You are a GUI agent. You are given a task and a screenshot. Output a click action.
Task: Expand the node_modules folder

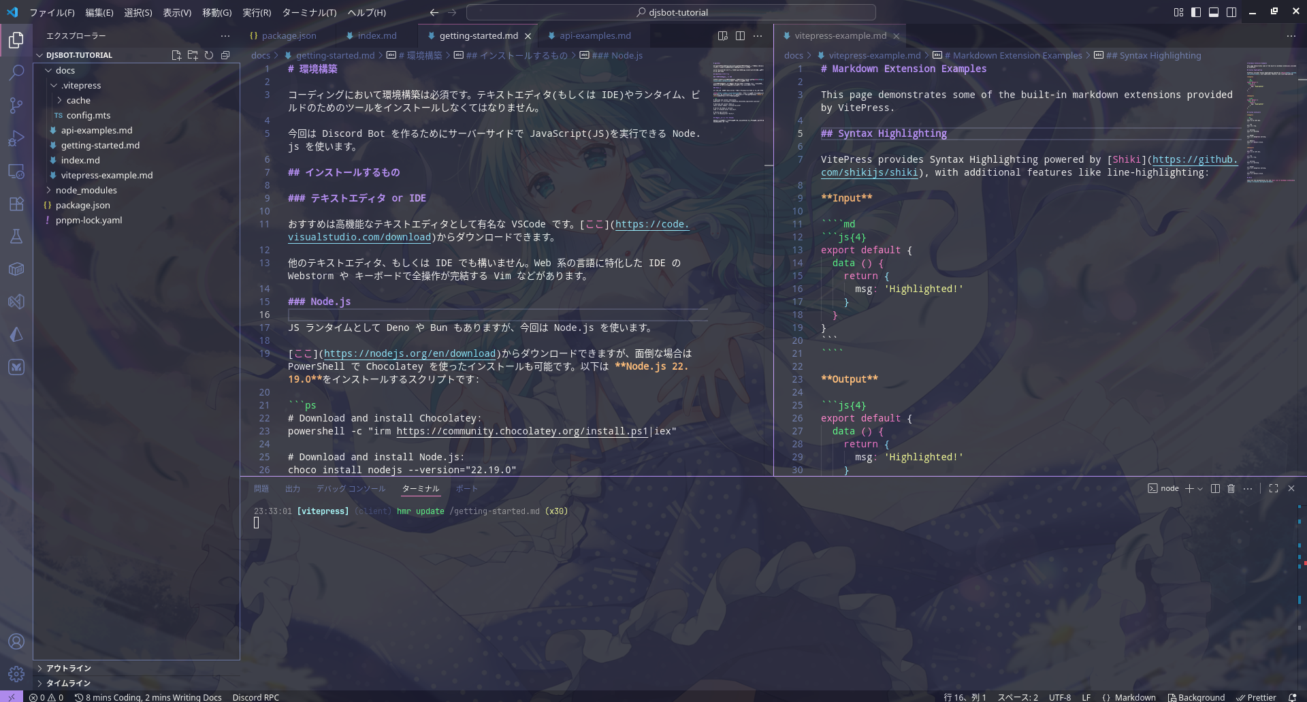click(86, 190)
